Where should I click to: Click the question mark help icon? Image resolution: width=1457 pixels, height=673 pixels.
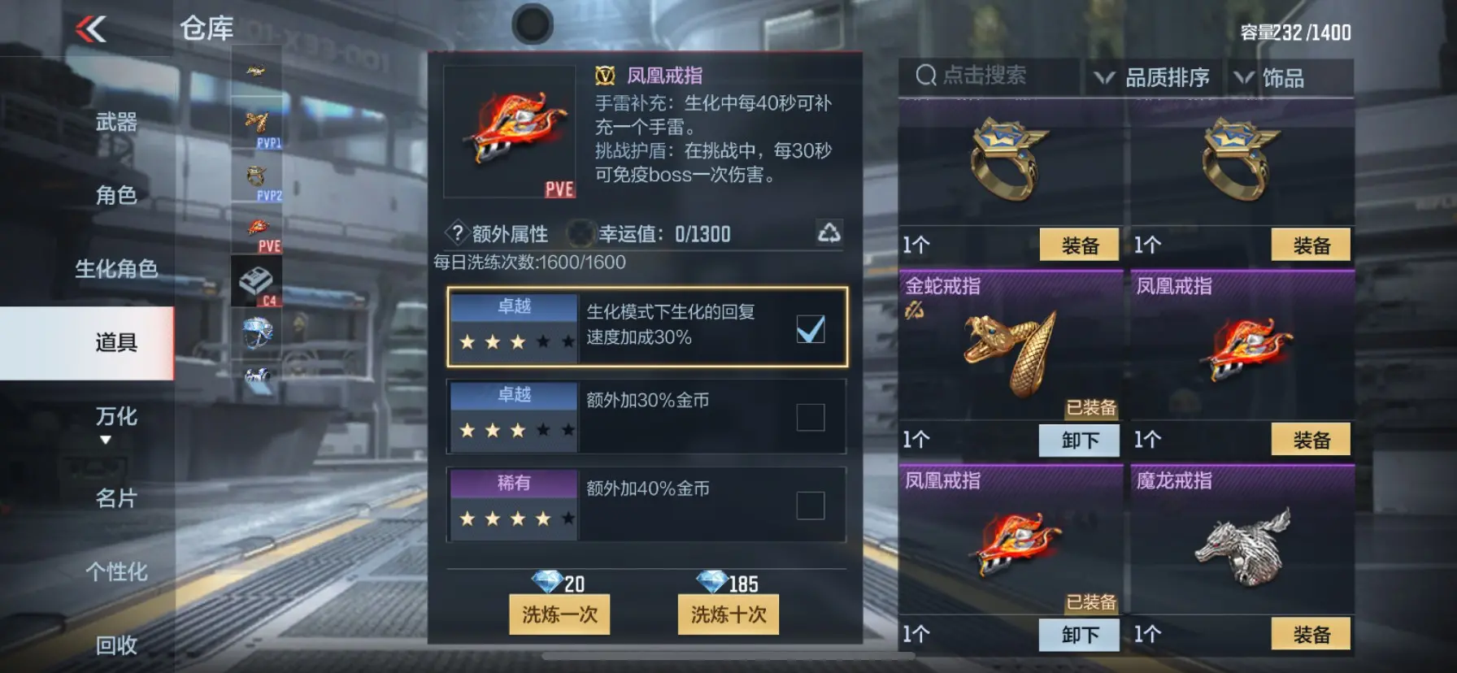tap(457, 233)
